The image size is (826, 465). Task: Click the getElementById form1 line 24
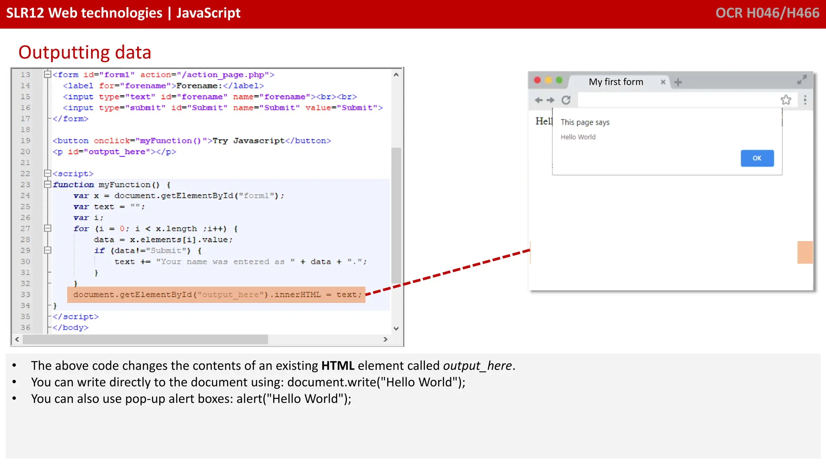[179, 196]
